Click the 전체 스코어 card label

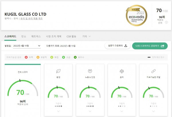(23, 72)
